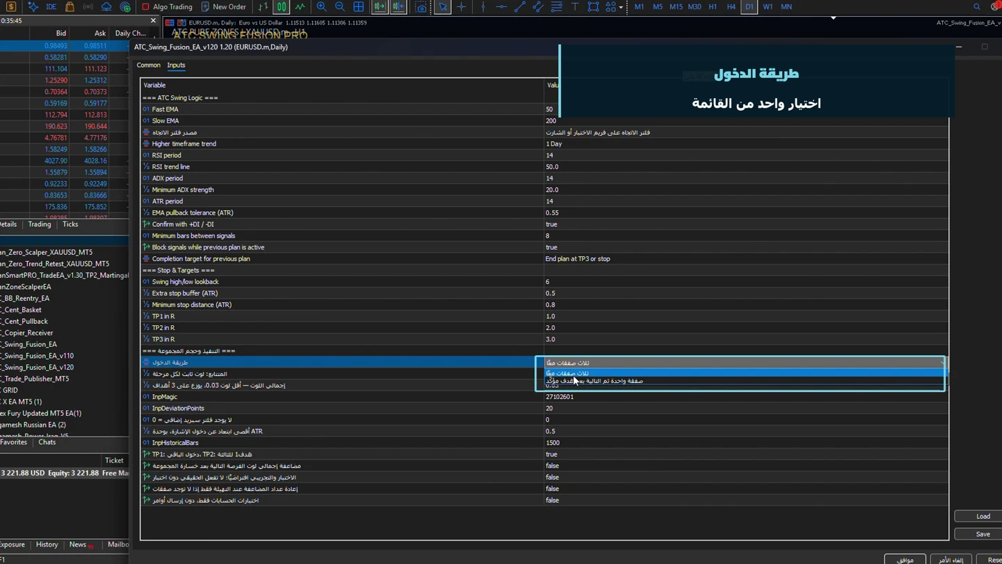
Task: Select the shapes rectangle tool
Action: point(593,7)
